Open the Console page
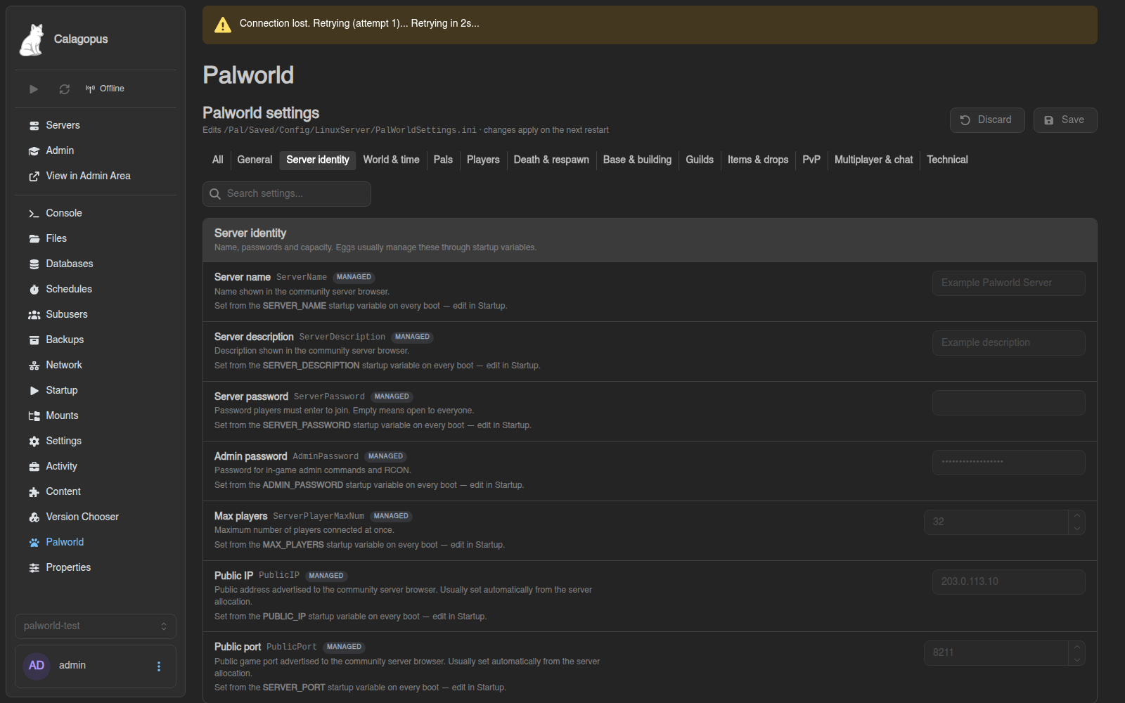This screenshot has height=703, width=1125. click(96, 213)
